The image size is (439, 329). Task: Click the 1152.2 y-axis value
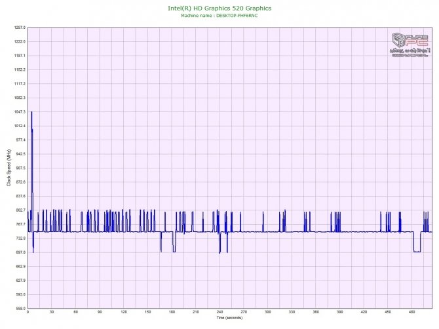(20, 69)
